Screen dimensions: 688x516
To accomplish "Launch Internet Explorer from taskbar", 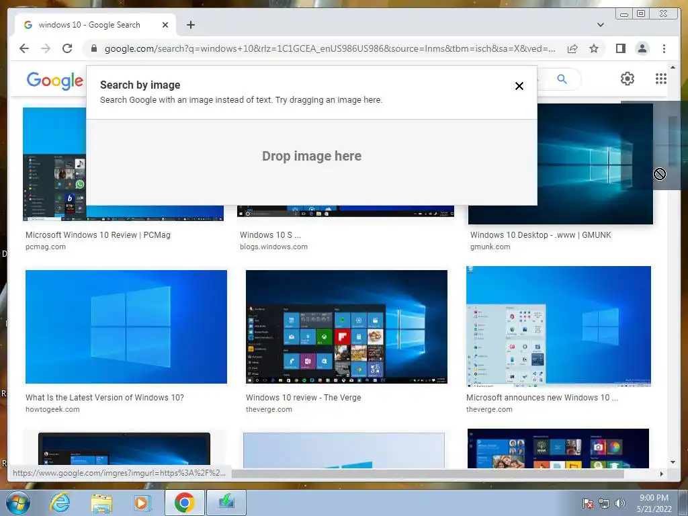I will 60,503.
